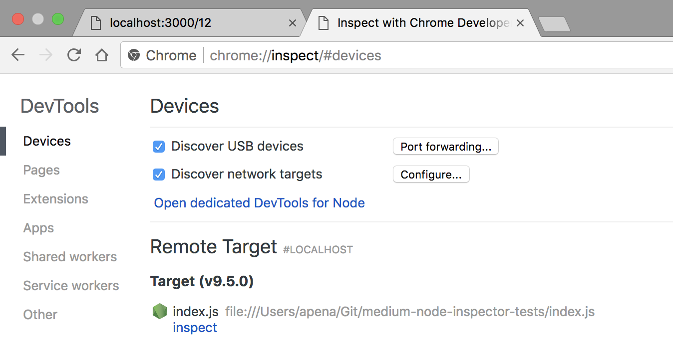
Task: Click the green Node.js target icon
Action: pos(159,312)
